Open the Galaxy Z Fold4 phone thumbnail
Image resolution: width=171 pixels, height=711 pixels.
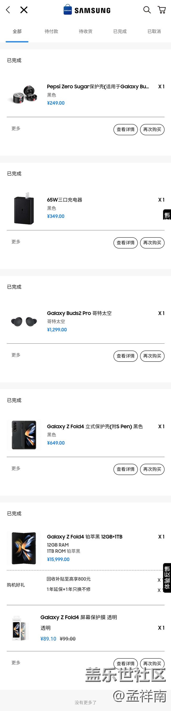tap(24, 548)
